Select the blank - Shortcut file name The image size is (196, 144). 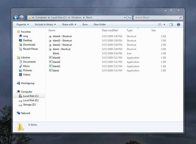click(x=62, y=49)
